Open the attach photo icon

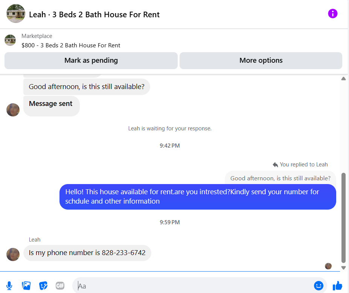click(26, 286)
